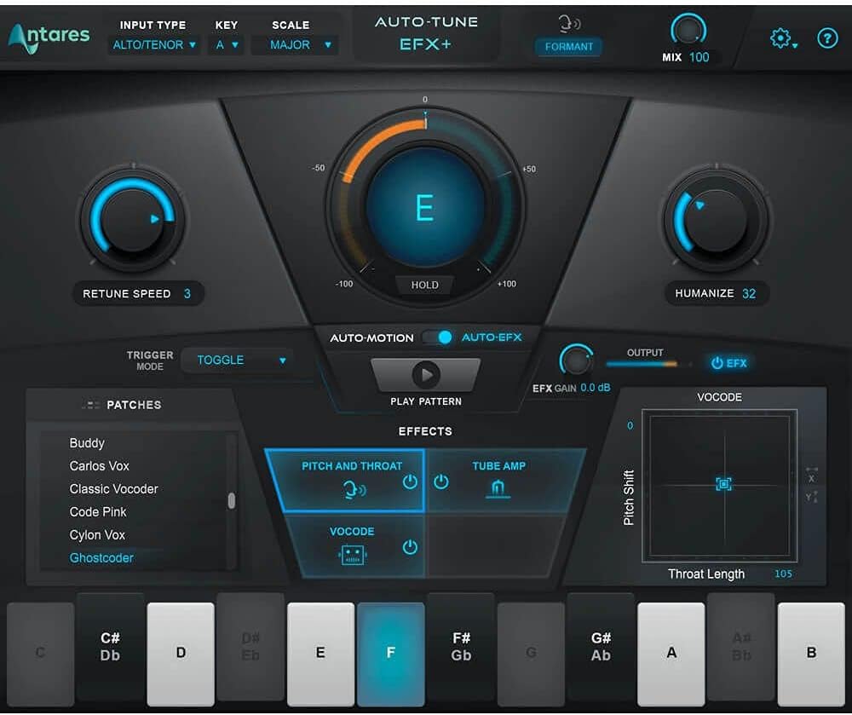Disable the Pitch and Throat effect power
The width and height of the screenshot is (852, 715).
click(409, 482)
